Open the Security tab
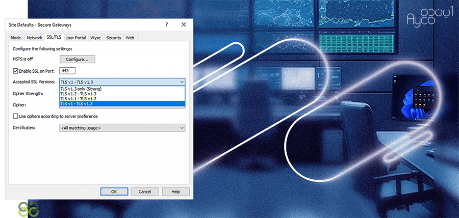The height and width of the screenshot is (218, 459). click(114, 38)
